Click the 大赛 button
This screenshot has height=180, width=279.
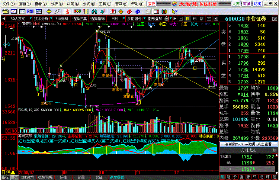pyautogui.click(x=236, y=4)
